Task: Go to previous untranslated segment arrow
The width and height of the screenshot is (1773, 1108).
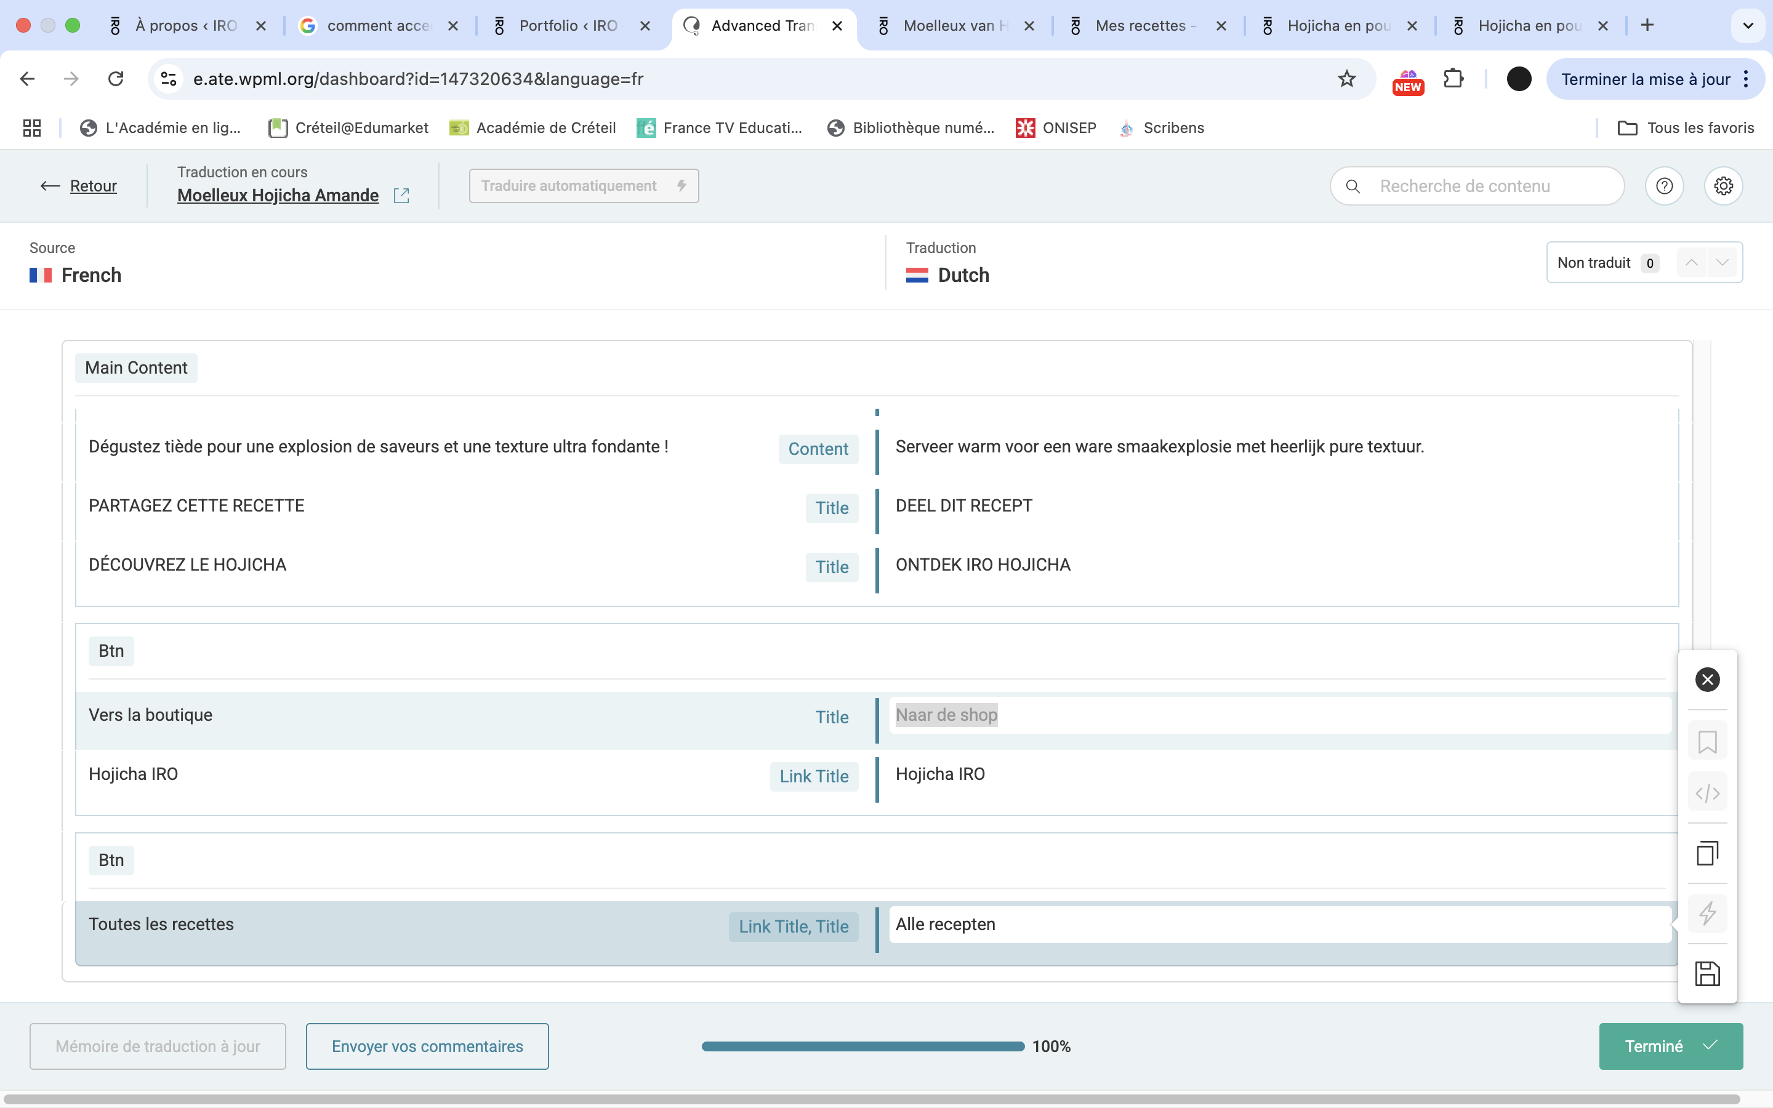Action: click(x=1691, y=262)
